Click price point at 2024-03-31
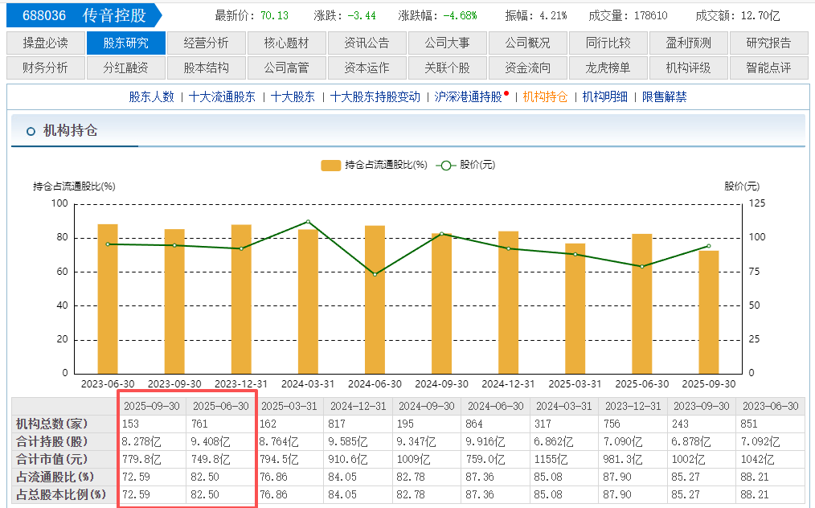This screenshot has height=508, width=815. (x=308, y=222)
